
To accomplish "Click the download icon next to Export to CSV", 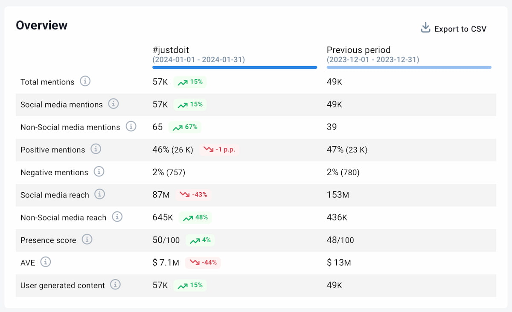I will pos(425,27).
